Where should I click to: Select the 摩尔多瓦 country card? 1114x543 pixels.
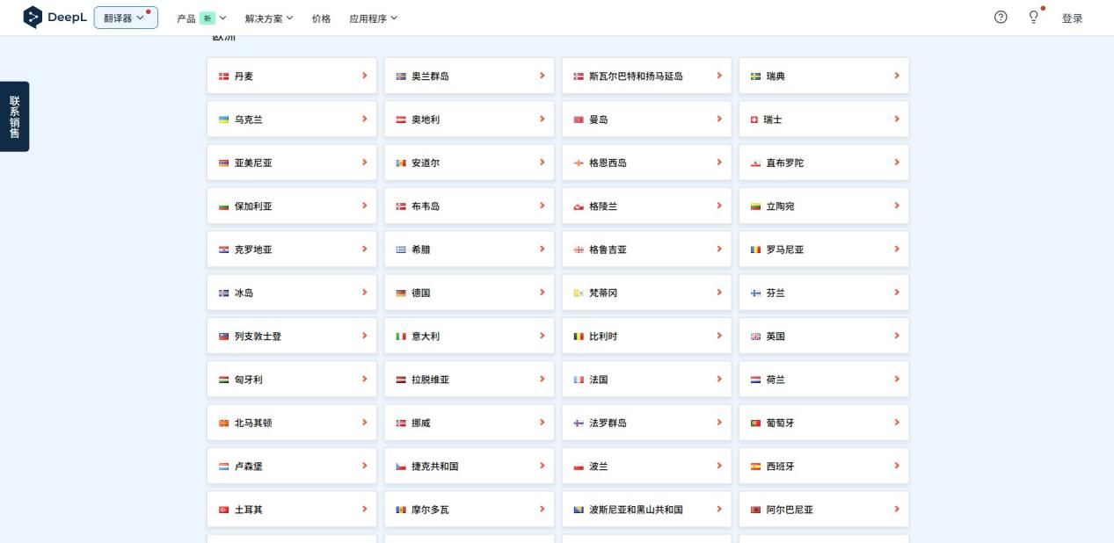[x=470, y=510]
